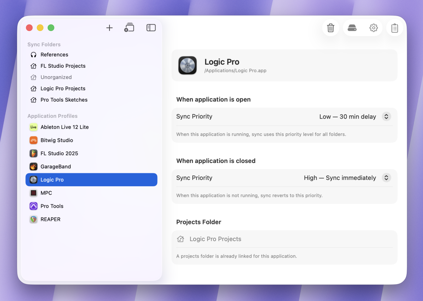
Task: Click the house icon beside Unorganized
Action: (34, 77)
